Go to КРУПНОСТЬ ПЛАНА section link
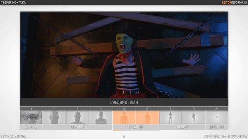The height and width of the screenshot is (139, 248). [x=13, y=136]
